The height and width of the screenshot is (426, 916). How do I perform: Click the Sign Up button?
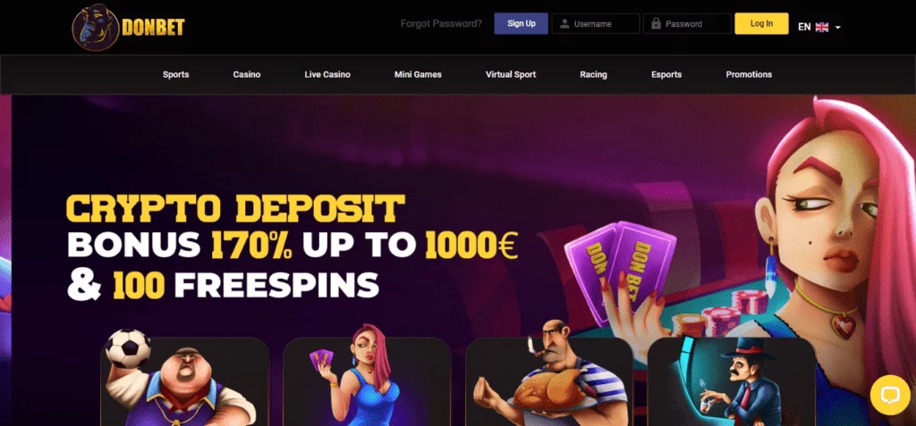[522, 23]
